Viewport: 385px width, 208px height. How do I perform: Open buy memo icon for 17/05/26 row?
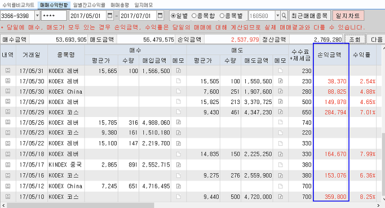(x=179, y=122)
